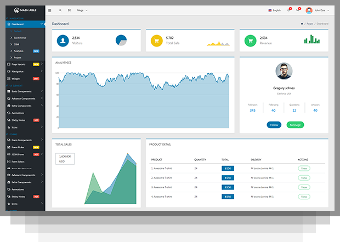Select Ecommerce under Dashboard menu
The height and width of the screenshot is (242, 340).
tap(20, 38)
